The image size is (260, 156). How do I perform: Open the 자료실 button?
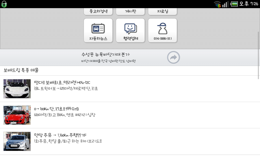162,11
